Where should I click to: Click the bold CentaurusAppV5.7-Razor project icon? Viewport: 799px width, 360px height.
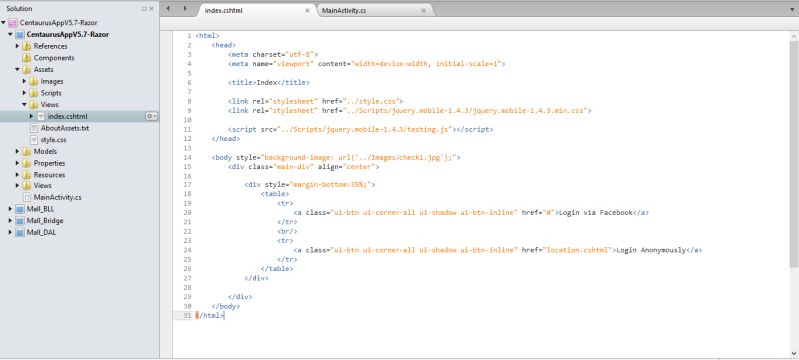pyautogui.click(x=20, y=35)
